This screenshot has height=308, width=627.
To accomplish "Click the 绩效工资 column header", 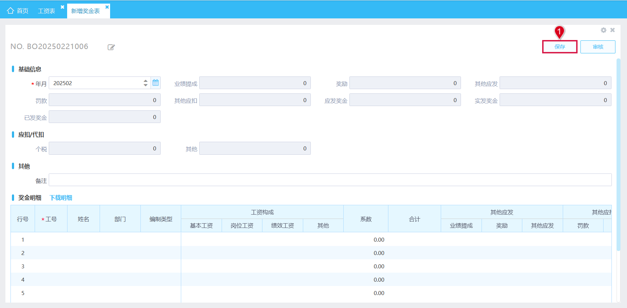I will point(283,225).
